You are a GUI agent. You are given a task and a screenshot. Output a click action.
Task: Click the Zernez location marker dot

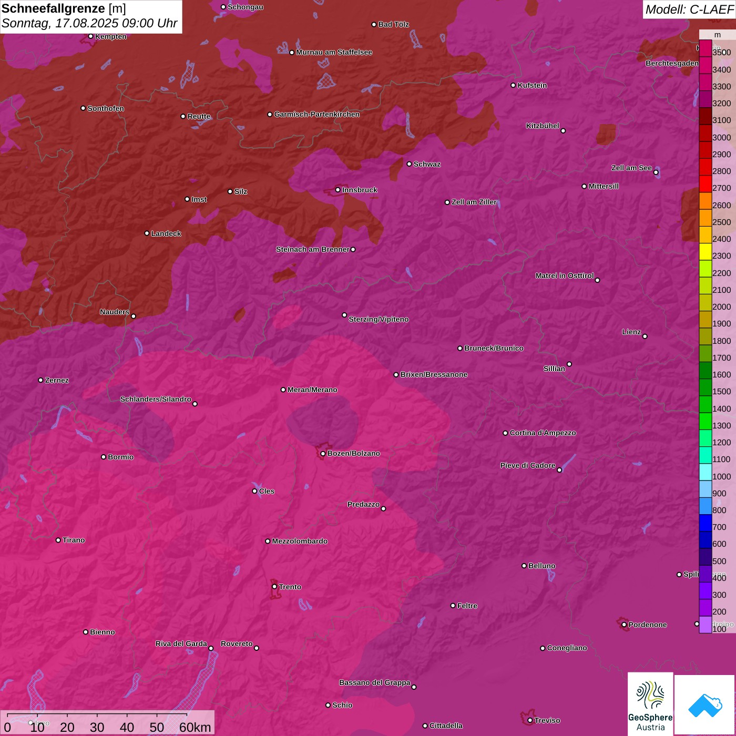[x=41, y=380]
